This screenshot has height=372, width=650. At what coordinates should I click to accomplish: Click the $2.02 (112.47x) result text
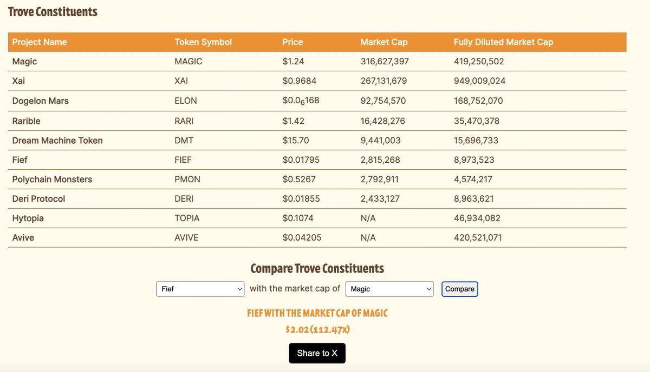317,329
